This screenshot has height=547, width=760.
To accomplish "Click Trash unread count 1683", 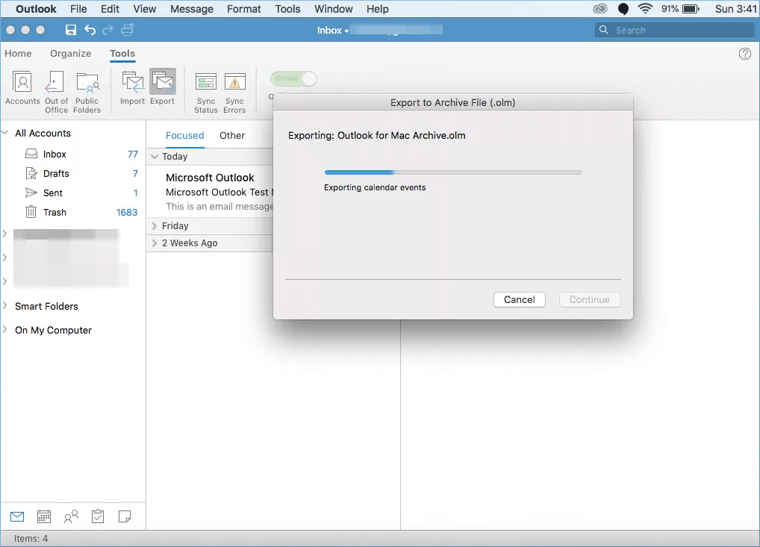I will (127, 212).
